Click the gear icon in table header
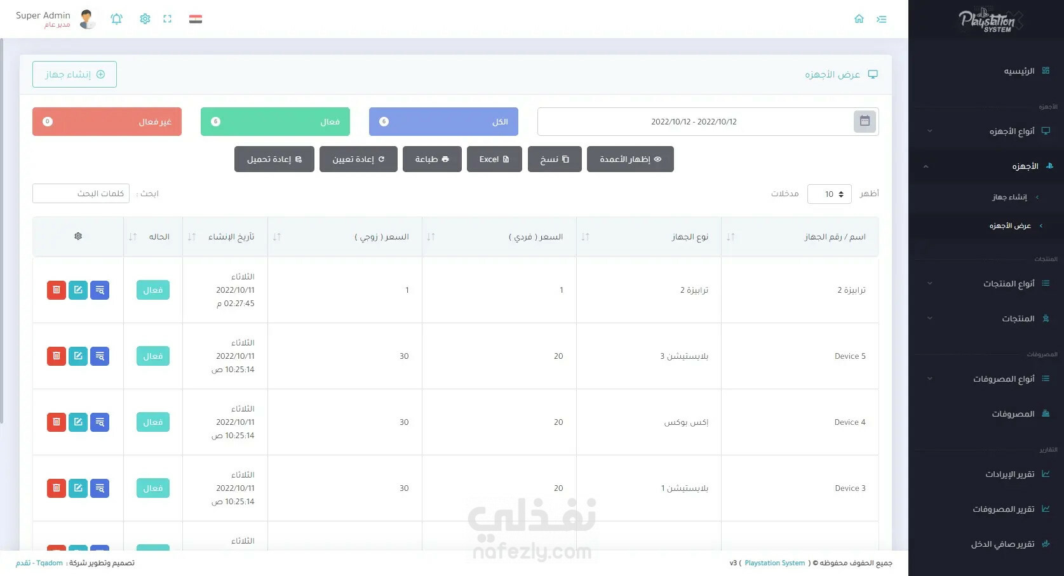Viewport: 1064px width, 576px height. tap(78, 236)
